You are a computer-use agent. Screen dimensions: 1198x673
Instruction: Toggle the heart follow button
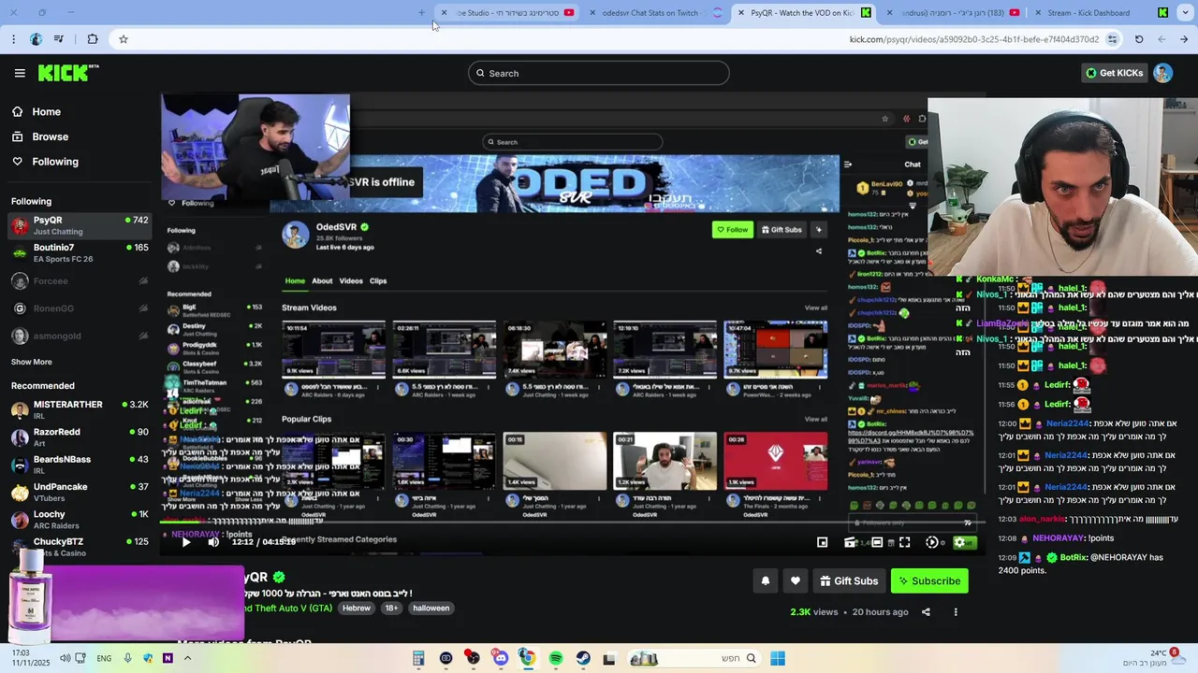pyautogui.click(x=795, y=580)
